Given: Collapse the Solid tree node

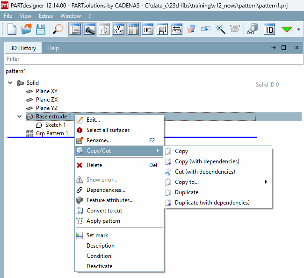Looking at the screenshot, I should [x=10, y=83].
